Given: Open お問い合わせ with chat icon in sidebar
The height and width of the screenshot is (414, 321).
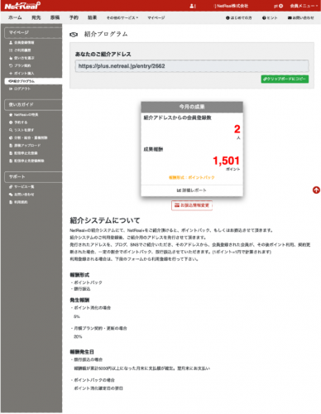Looking at the screenshot, I should pyautogui.click(x=22, y=195).
